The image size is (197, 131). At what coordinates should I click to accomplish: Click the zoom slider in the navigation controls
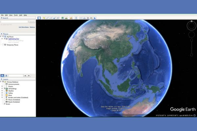tap(191, 47)
